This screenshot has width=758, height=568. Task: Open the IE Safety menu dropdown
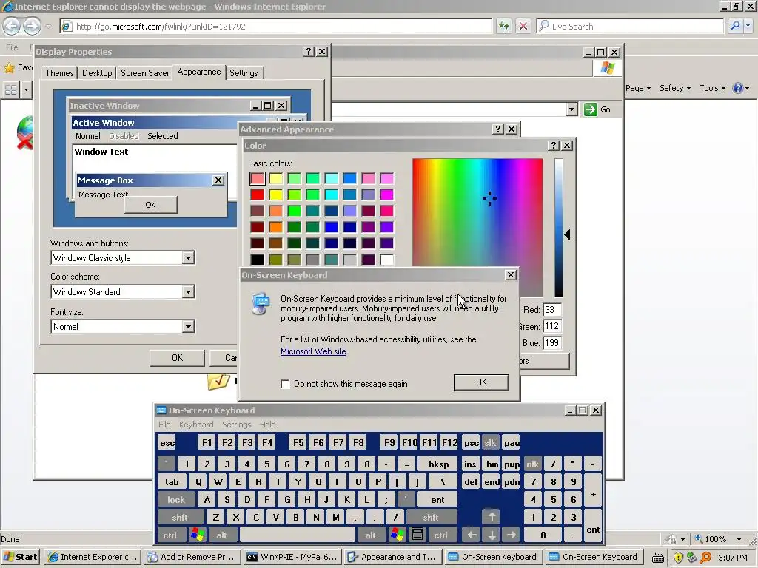point(675,88)
